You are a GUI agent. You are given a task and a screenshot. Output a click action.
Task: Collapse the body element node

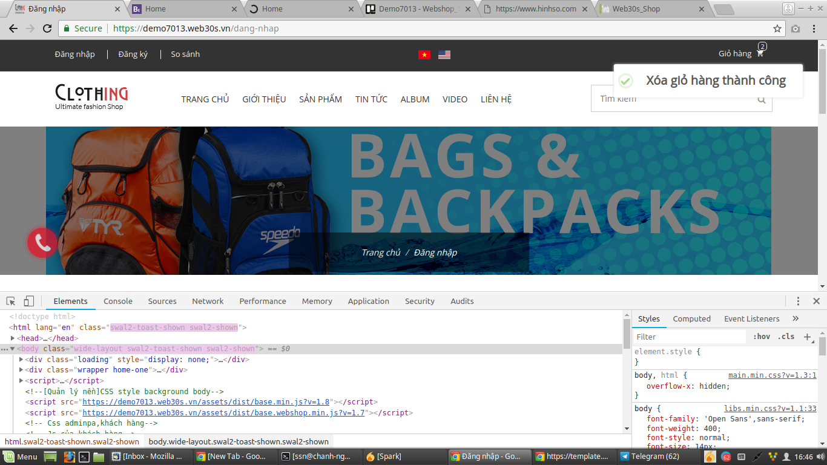tap(13, 349)
